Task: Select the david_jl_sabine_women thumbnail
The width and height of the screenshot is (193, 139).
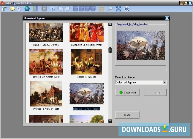Action: (x=46, y=32)
